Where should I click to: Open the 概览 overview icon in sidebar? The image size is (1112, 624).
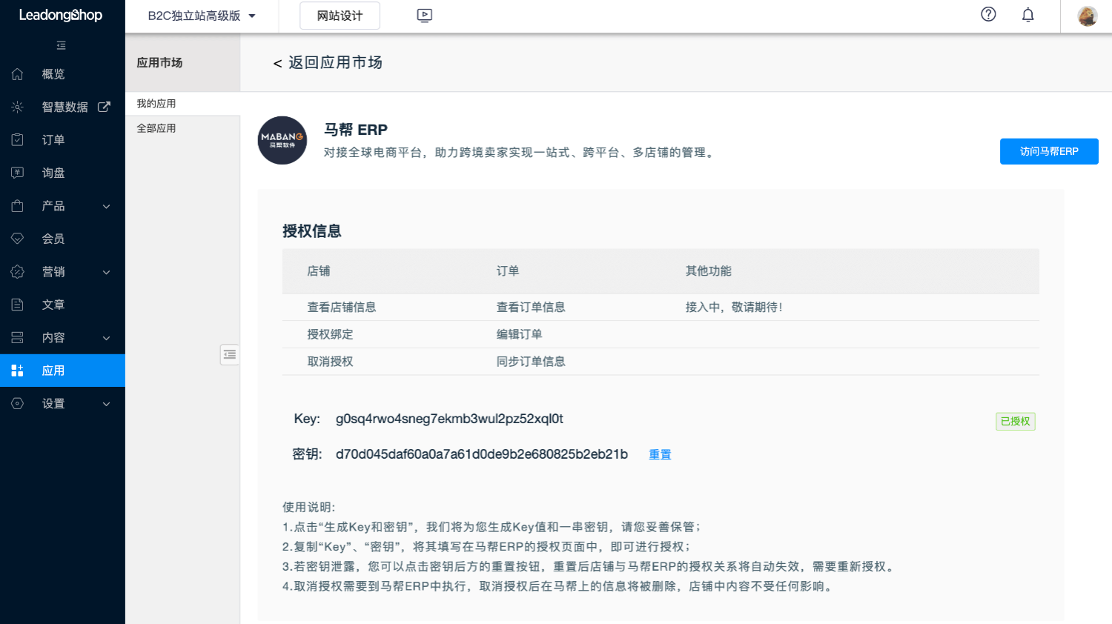coord(17,73)
